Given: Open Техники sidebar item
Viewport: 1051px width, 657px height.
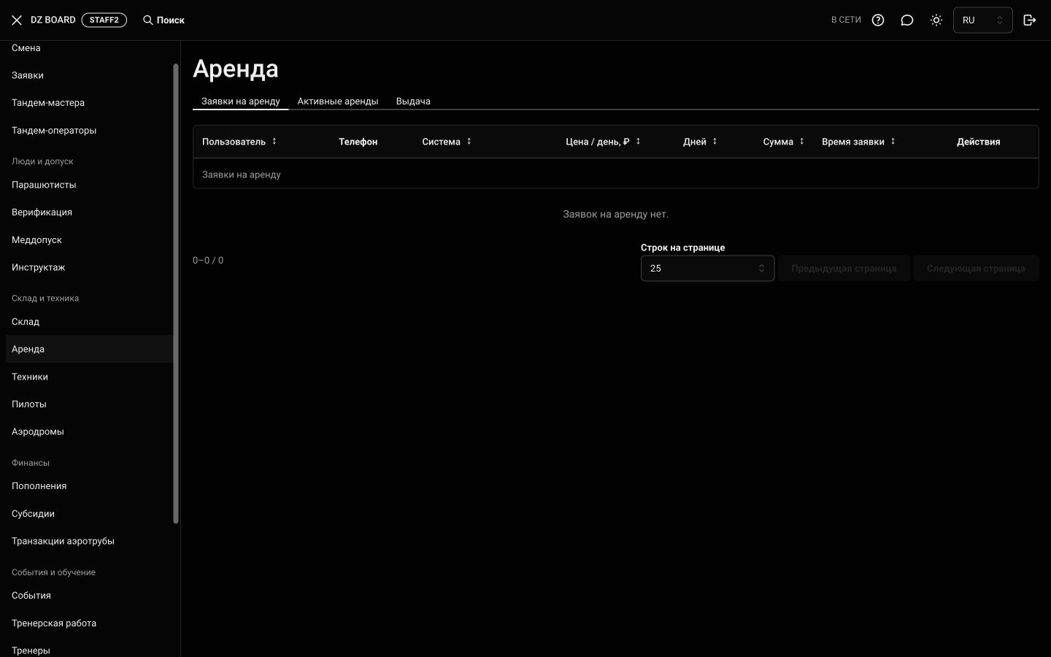Looking at the screenshot, I should pyautogui.click(x=89, y=377).
